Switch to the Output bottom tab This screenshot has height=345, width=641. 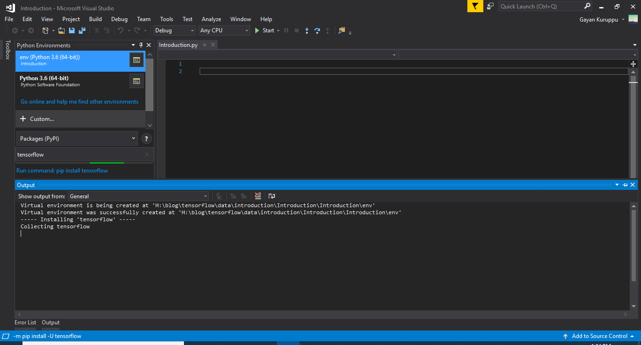51,322
